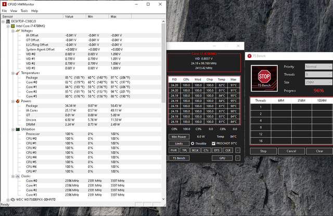Click the Clear button in TS Bench
333x216 pixels.
[319, 151]
